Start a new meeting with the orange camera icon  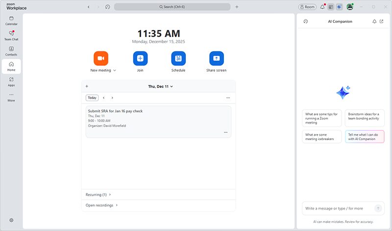pyautogui.click(x=100, y=59)
